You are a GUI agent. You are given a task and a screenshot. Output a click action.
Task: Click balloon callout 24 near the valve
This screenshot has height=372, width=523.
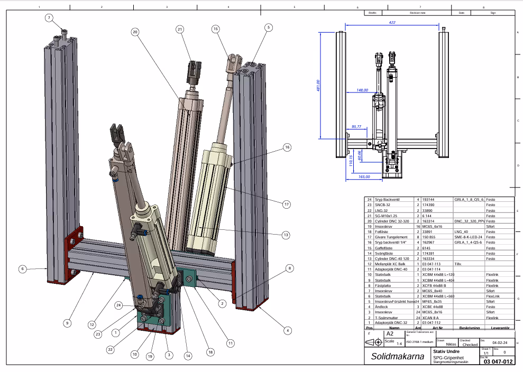(119, 305)
